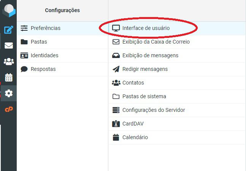Open the CardDAV preferences
The height and width of the screenshot is (171, 246).
click(x=177, y=124)
